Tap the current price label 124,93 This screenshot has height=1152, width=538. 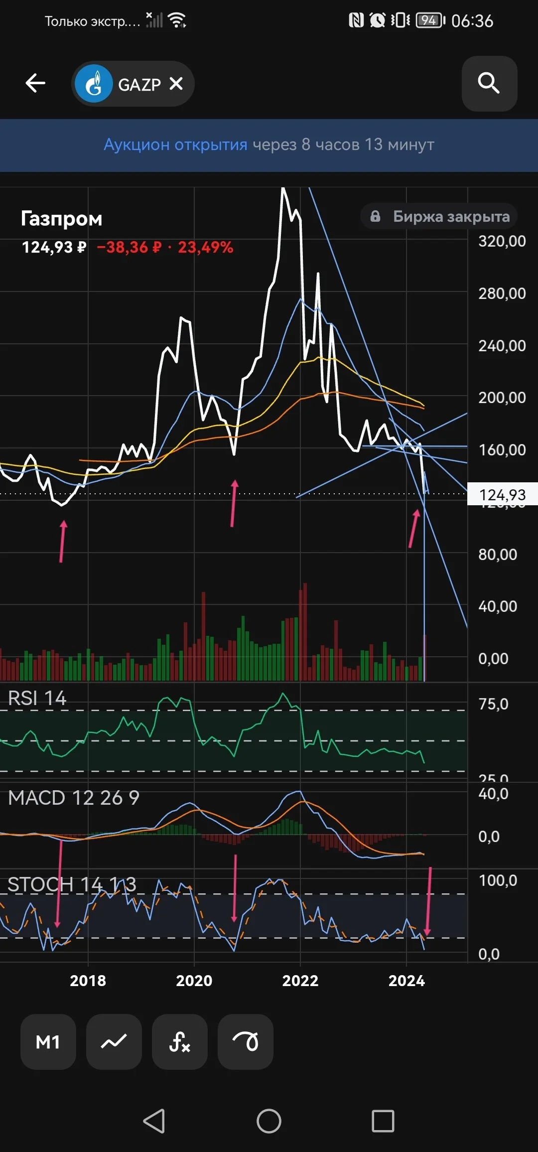pyautogui.click(x=502, y=494)
